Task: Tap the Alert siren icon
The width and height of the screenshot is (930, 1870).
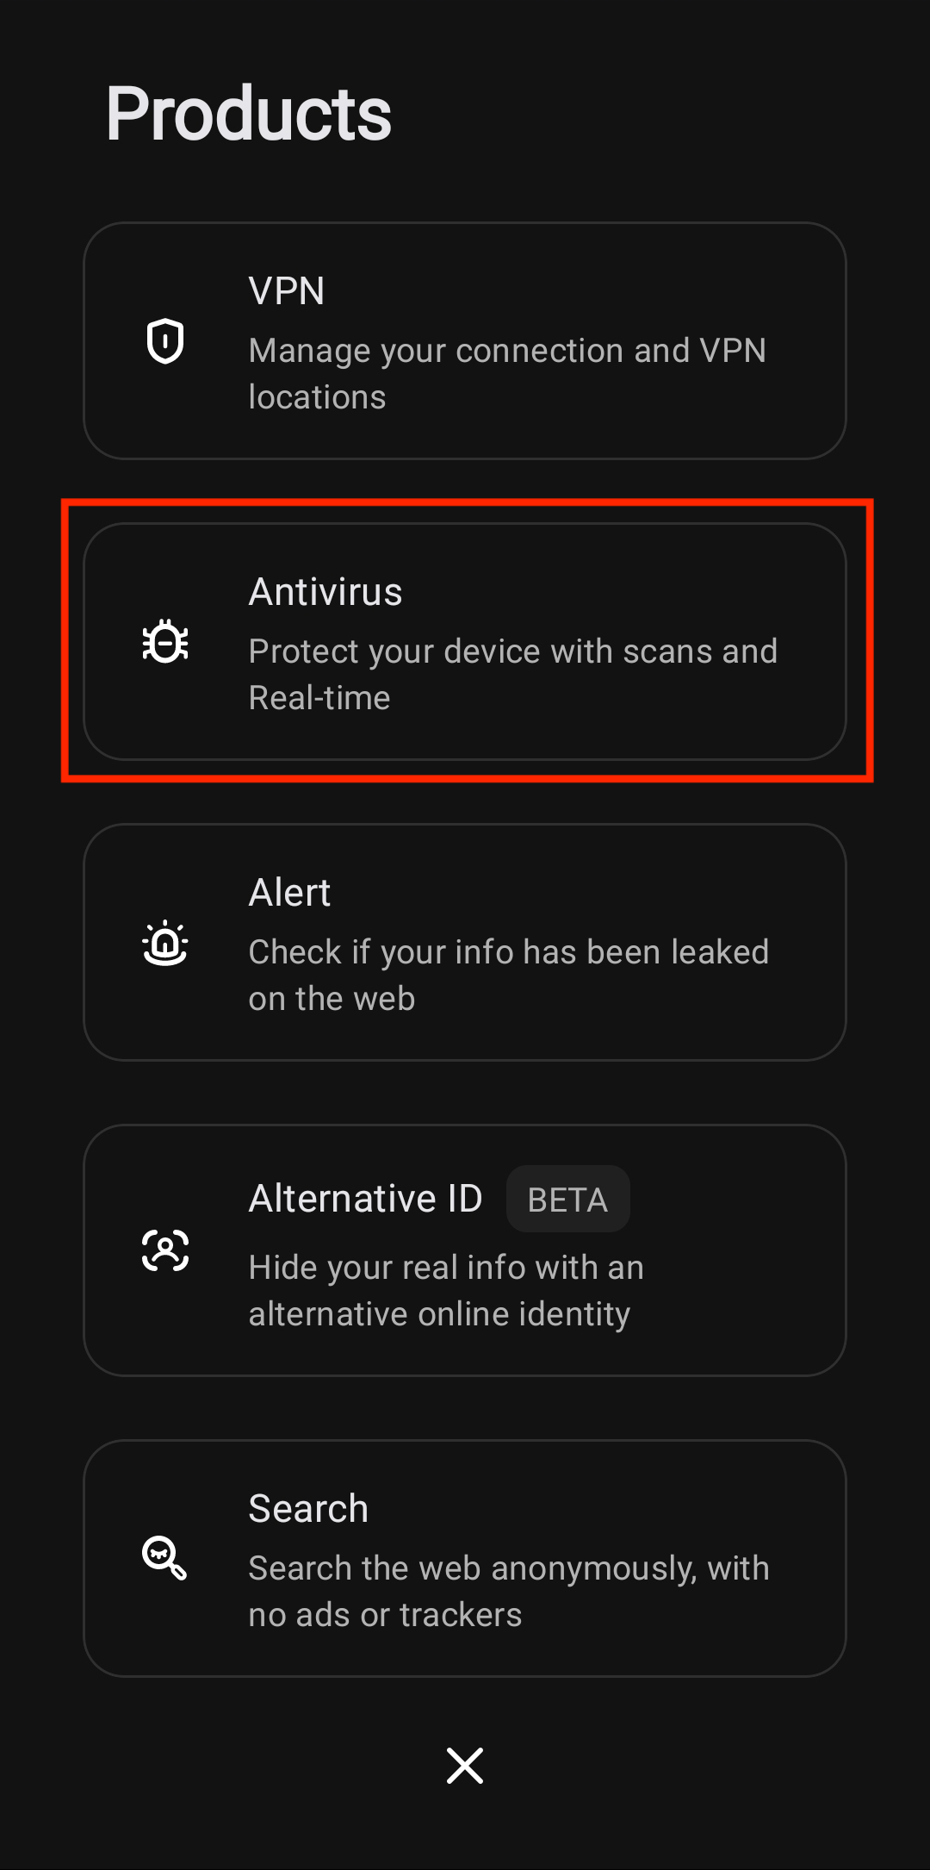Action: [165, 943]
